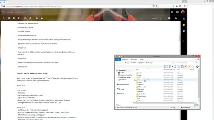Viewport: 214px width, 120px height.
Task: Snooze the email with the clock icon
Action: click(x=30, y=18)
